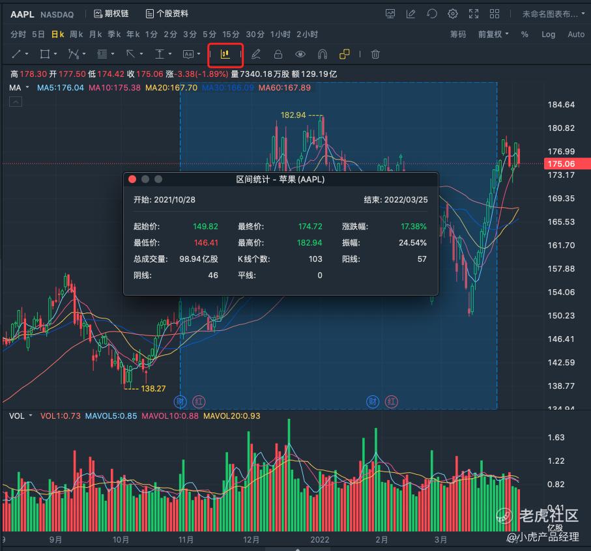Expand the rectangle tool dropdown arrow
591x551 pixels.
click(55, 54)
